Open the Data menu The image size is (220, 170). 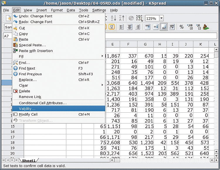71,10
